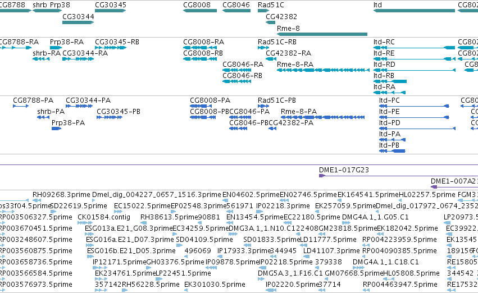Viewport: 478px width, 293px height.
Task: Click the CG42382-PA protein feature
Action: click(272, 129)
